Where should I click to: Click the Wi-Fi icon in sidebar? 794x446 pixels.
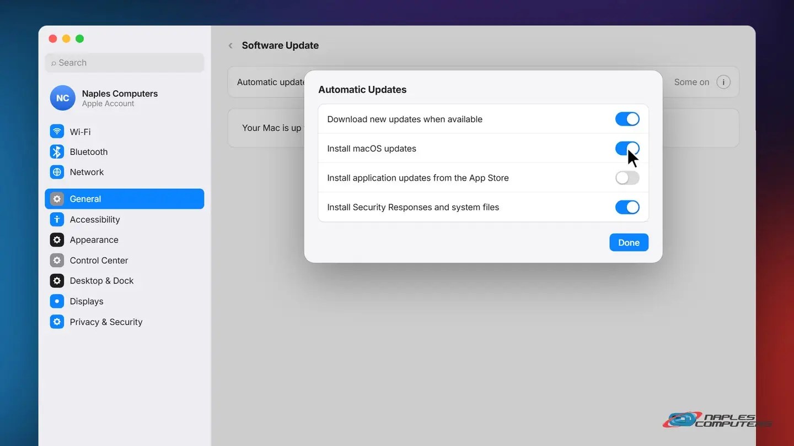57,132
